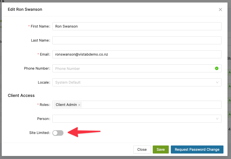
Task: Focus the First Name input field
Action: tap(137, 26)
